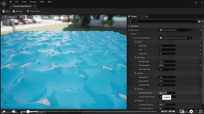Collapse the Steepness category
The image size is (204, 114).
click(x=135, y=101)
